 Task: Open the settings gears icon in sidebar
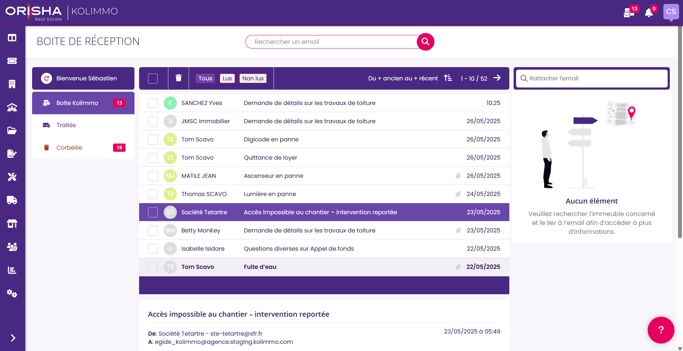click(12, 293)
